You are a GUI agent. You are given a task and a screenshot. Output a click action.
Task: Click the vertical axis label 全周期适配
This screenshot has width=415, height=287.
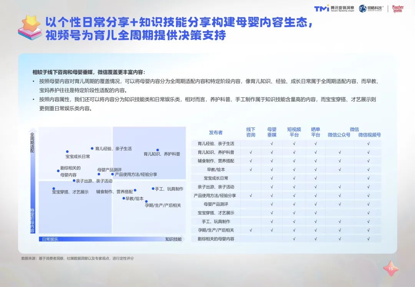tap(32, 142)
